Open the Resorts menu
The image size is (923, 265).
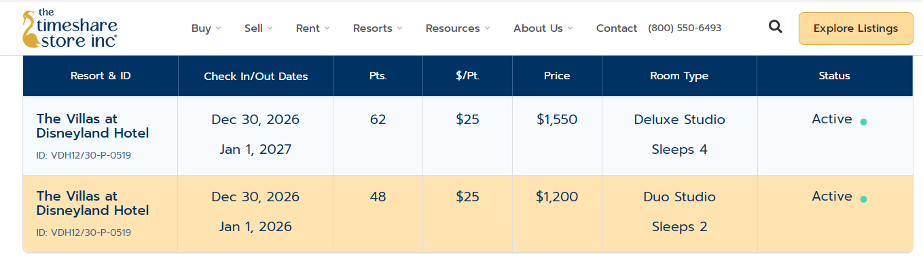point(378,28)
